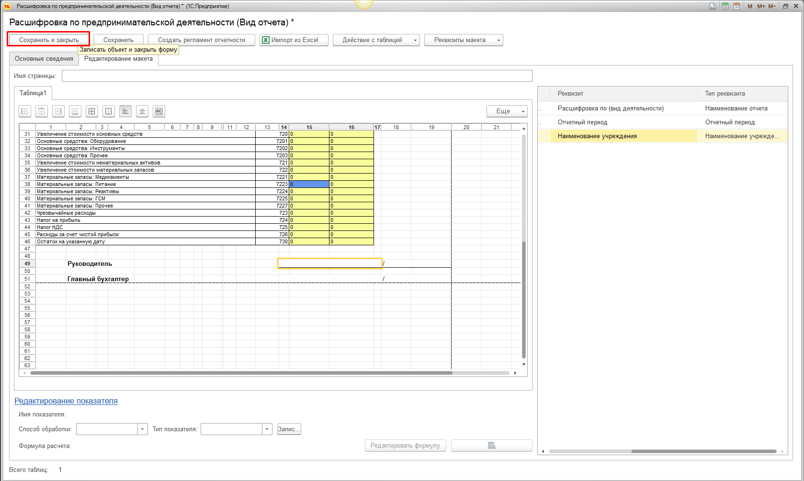Screen dimensions: 804x481
Task: Toggle left text alignment button
Action: pyautogui.click(x=125, y=111)
